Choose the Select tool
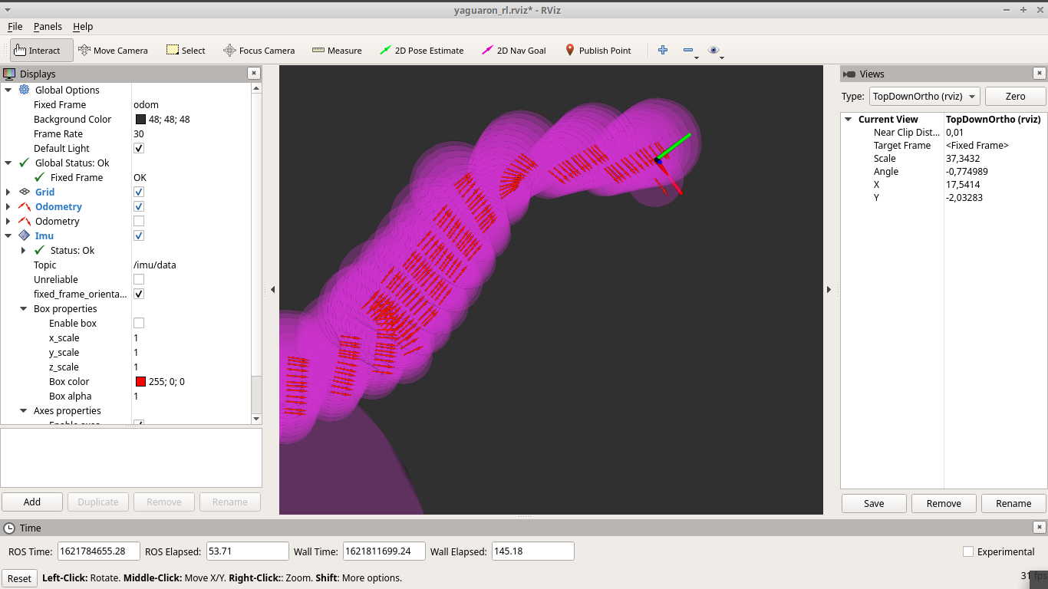The height and width of the screenshot is (589, 1048). tap(186, 51)
